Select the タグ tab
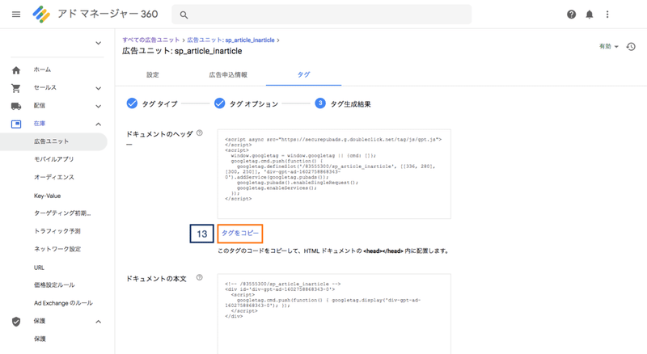Viewport: 647px width, 354px height. [304, 74]
